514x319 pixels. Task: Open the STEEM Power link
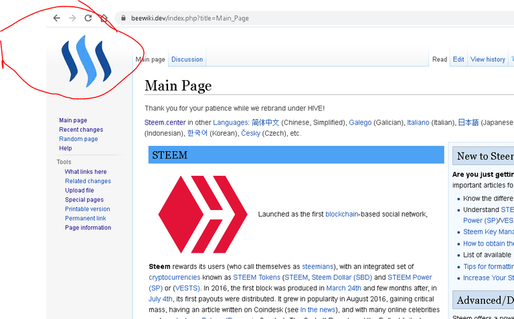(x=410, y=278)
